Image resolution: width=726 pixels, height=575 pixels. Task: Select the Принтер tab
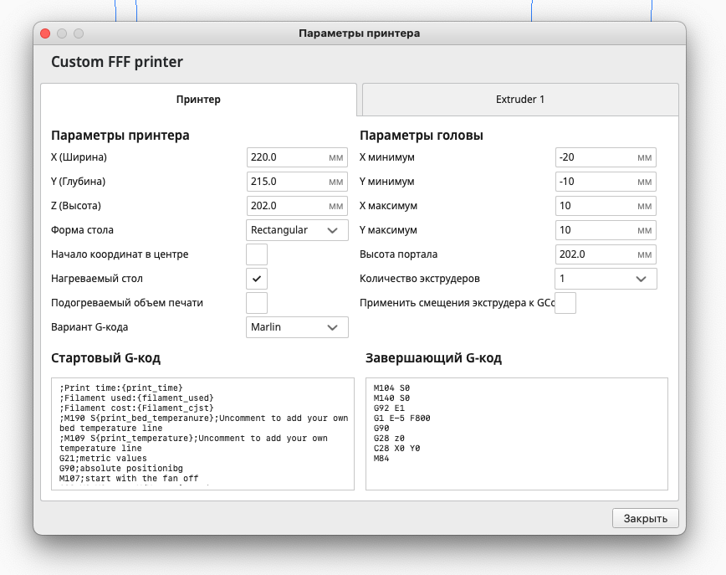click(198, 99)
